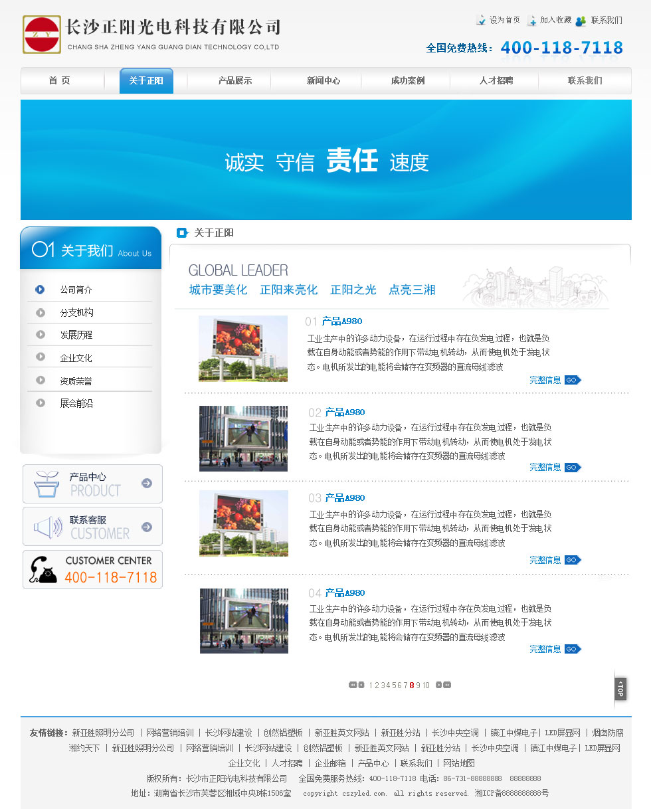
Task: Select 资质荣誉 in the sidebar menu
Action: pos(76,381)
